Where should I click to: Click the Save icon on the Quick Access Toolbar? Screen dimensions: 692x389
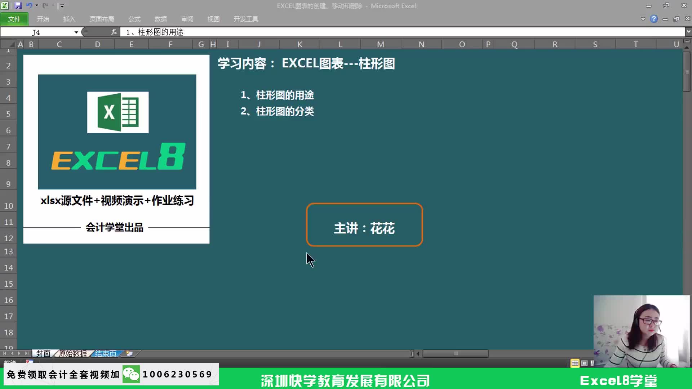(18, 5)
